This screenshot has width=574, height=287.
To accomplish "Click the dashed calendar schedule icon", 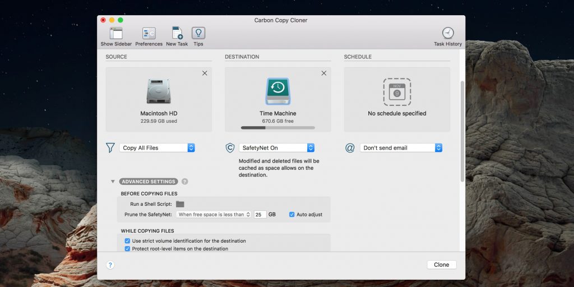I will point(397,92).
